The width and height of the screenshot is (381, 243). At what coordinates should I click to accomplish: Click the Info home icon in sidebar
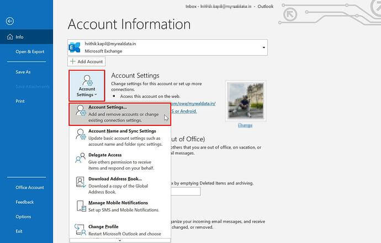tap(9, 37)
